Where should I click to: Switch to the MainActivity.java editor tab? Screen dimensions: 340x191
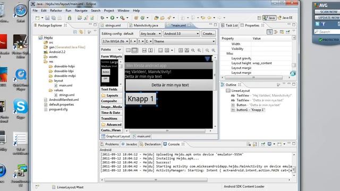coord(143,25)
